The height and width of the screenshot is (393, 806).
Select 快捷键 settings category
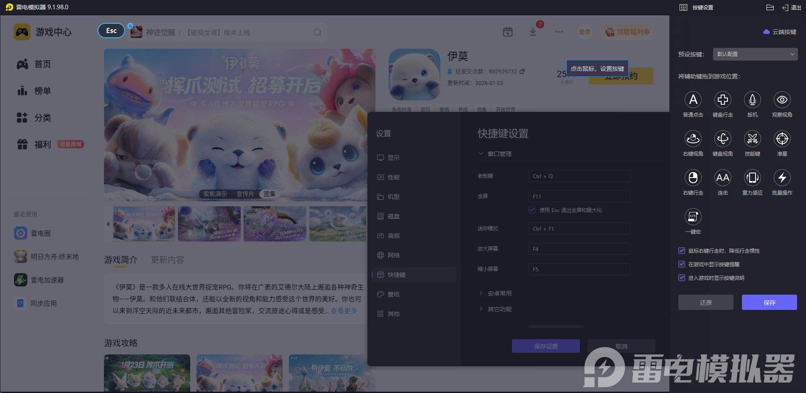414,275
